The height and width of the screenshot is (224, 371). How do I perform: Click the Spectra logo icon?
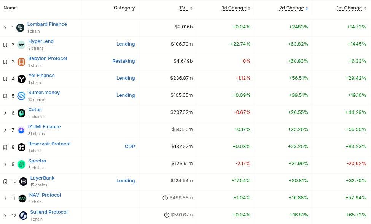(21, 164)
